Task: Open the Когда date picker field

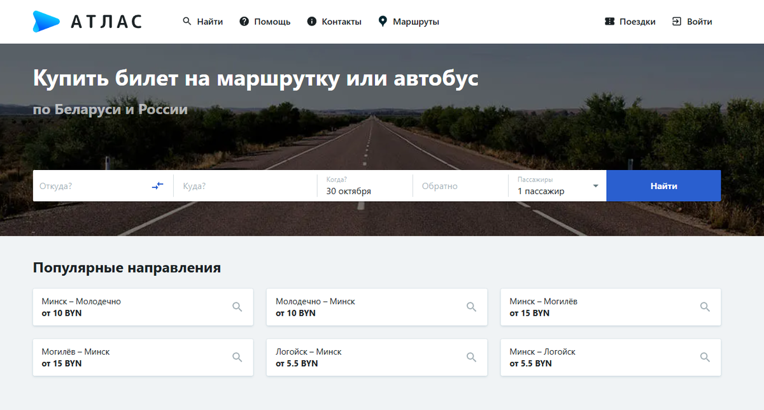Action: [365, 186]
